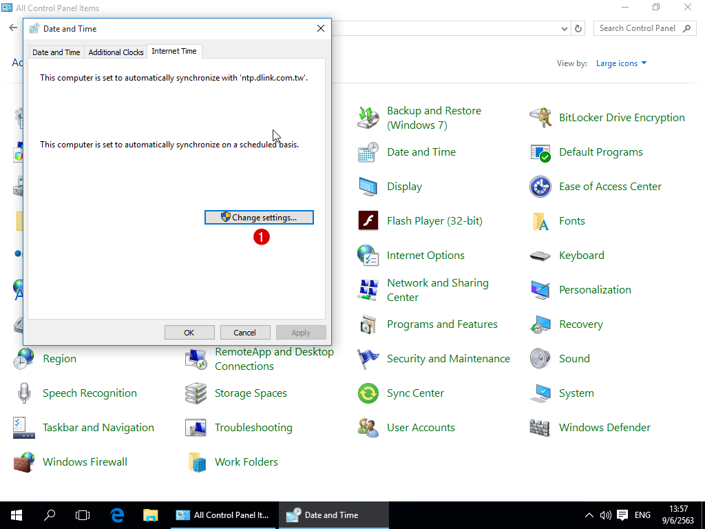Select the Sync Center icon
Viewport: 705px width, 529px height.
368,393
